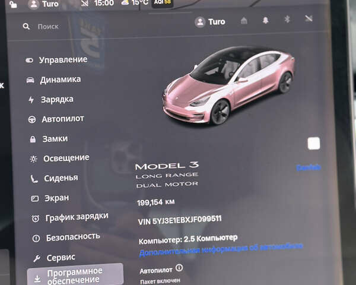
Task: Open notifications bell icon
Action: click(x=265, y=20)
